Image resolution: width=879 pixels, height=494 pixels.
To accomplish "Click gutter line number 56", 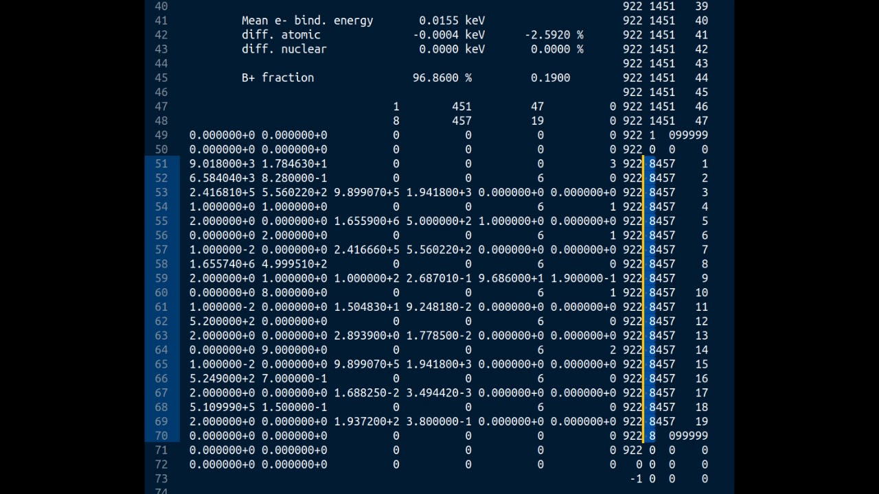I will [x=161, y=235].
